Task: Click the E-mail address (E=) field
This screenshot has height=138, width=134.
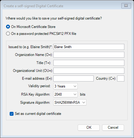Action: [x=73, y=78]
